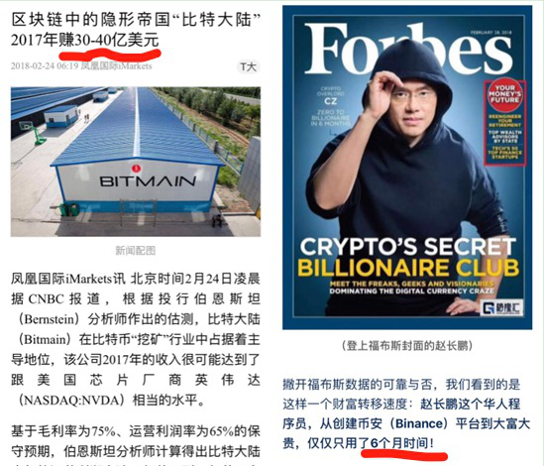
Task: Click the NASDAQ:NVDA ticker text
Action: pos(71,401)
